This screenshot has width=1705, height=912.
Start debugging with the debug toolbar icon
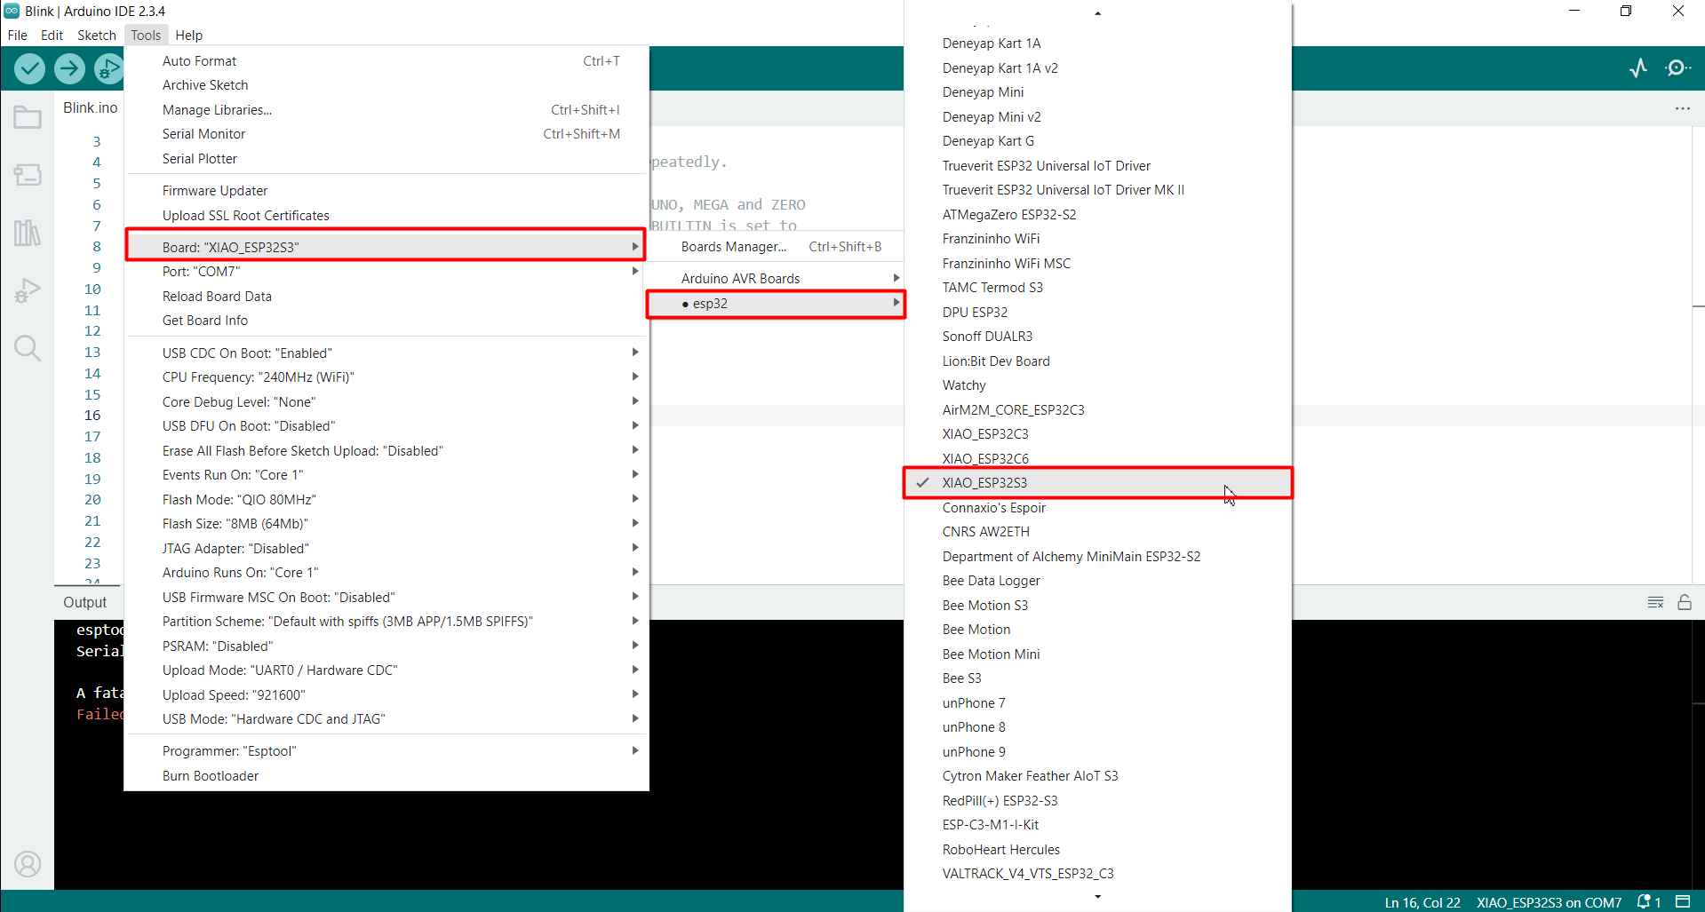108,68
